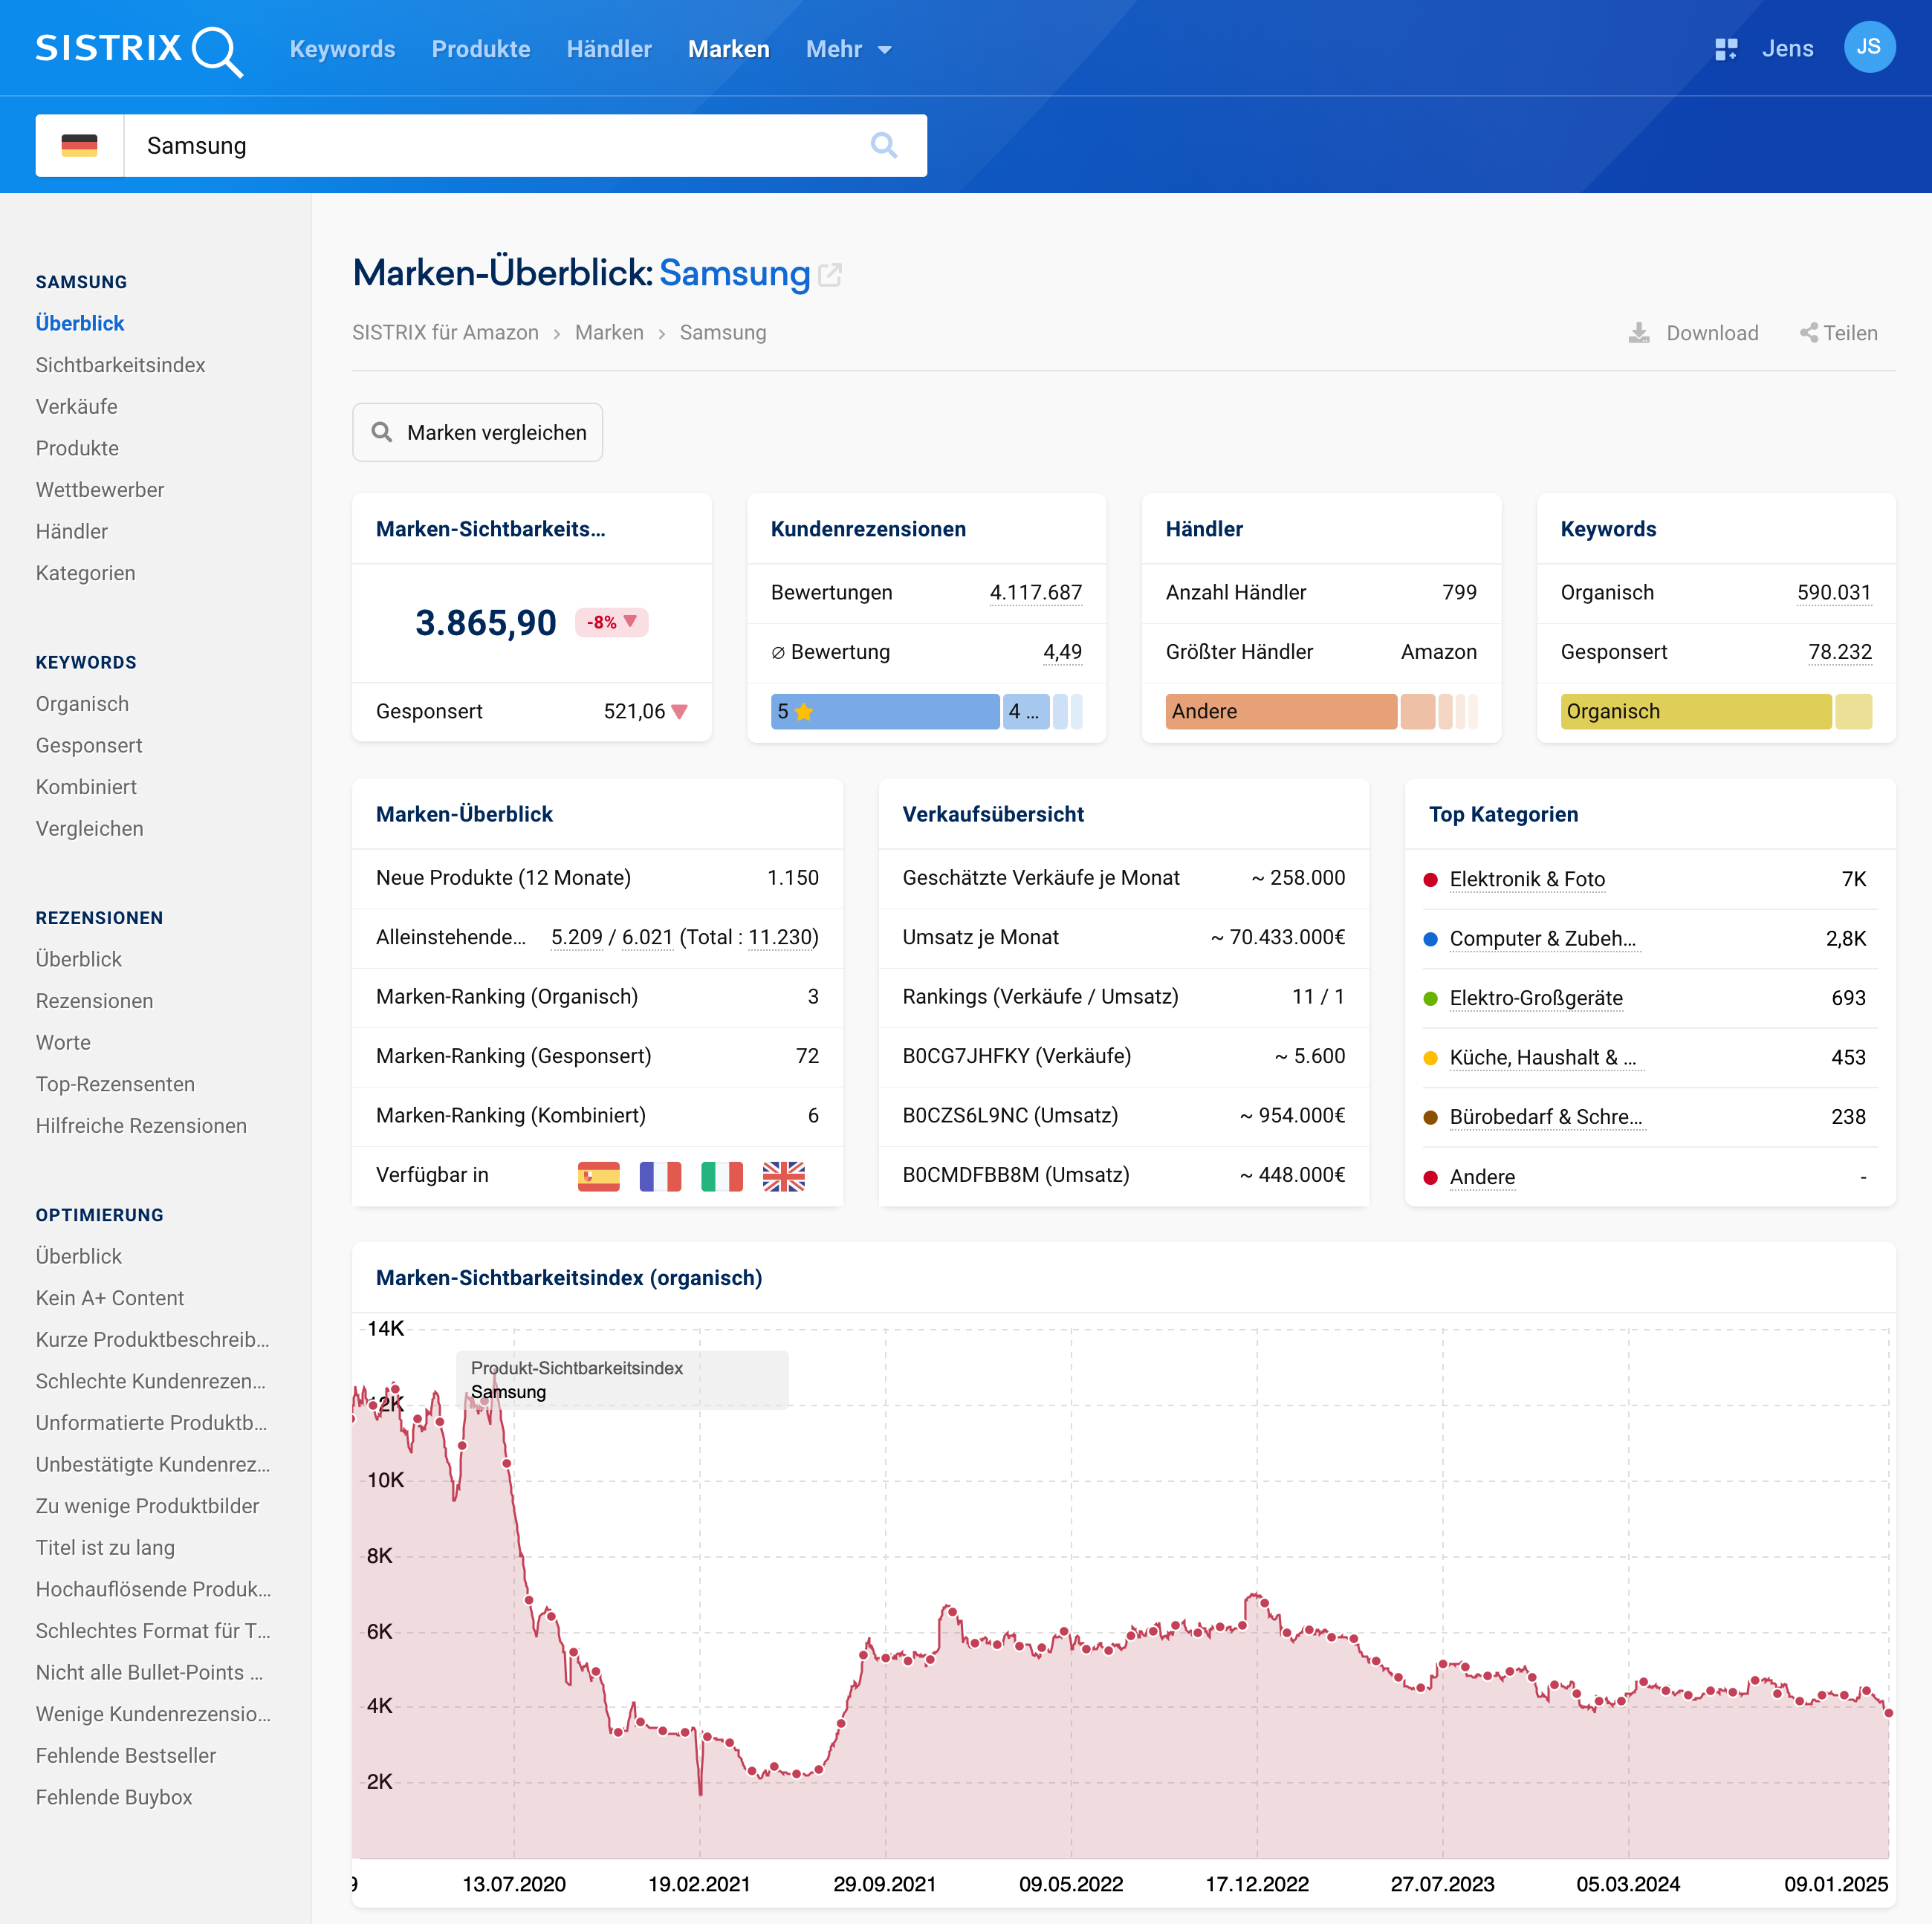Click the Gesponsert keywords value 78.232
Viewport: 1932px width, 1924px height.
tap(1839, 651)
